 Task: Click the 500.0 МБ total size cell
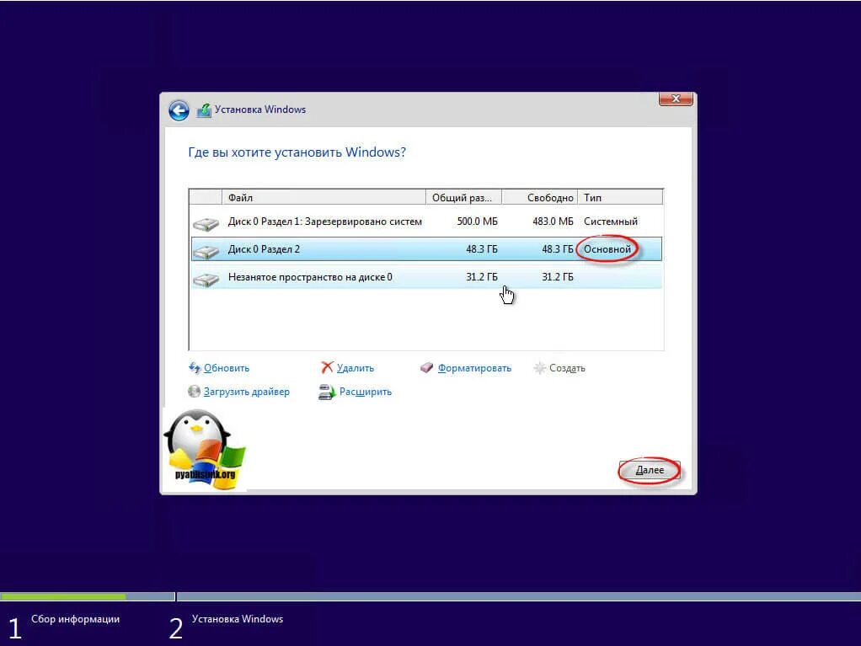tap(477, 222)
